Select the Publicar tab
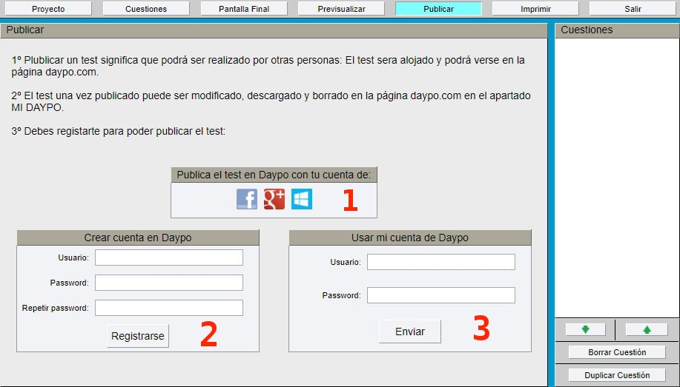680x387 pixels. click(x=438, y=9)
